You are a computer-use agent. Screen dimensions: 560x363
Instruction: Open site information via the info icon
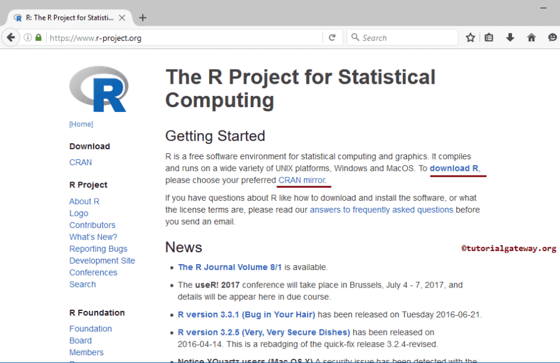pyautogui.click(x=28, y=38)
